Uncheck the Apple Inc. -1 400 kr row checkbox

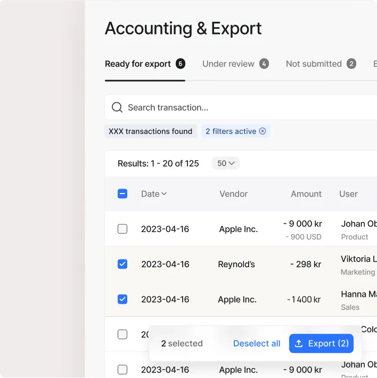click(122, 299)
